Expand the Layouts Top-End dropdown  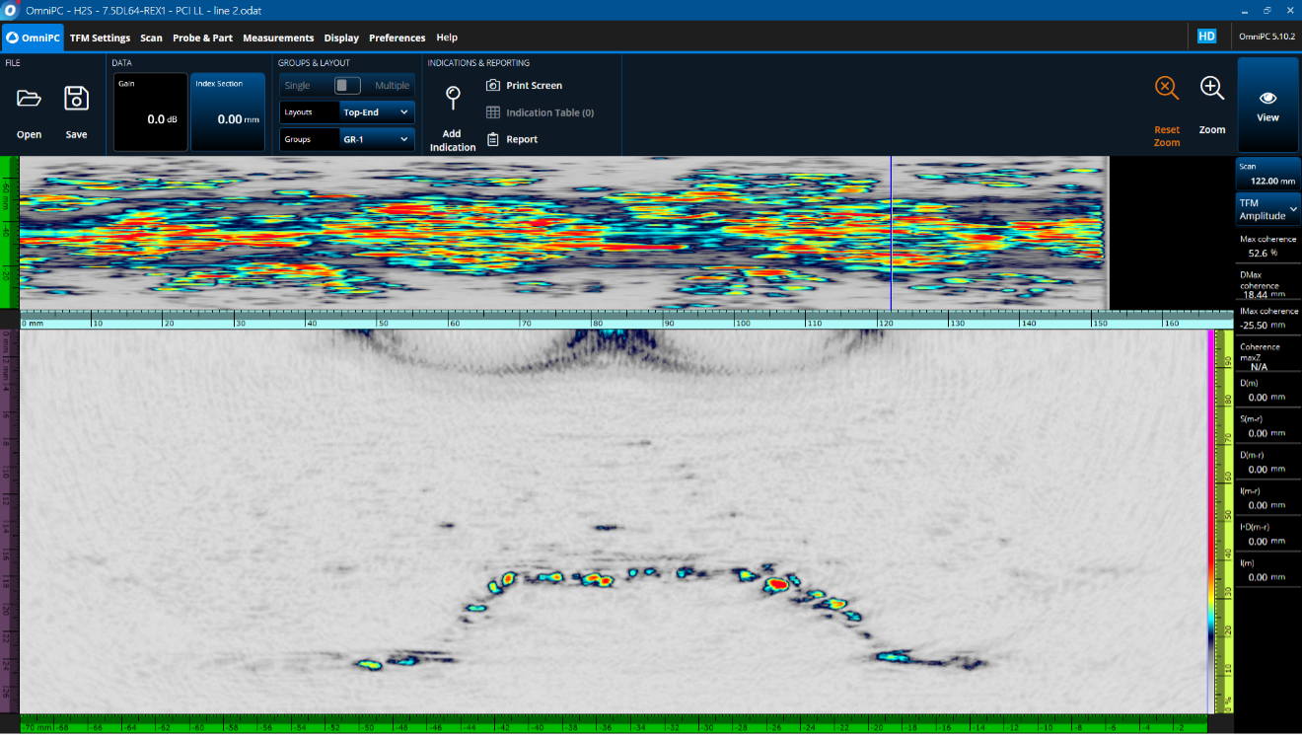tap(376, 112)
